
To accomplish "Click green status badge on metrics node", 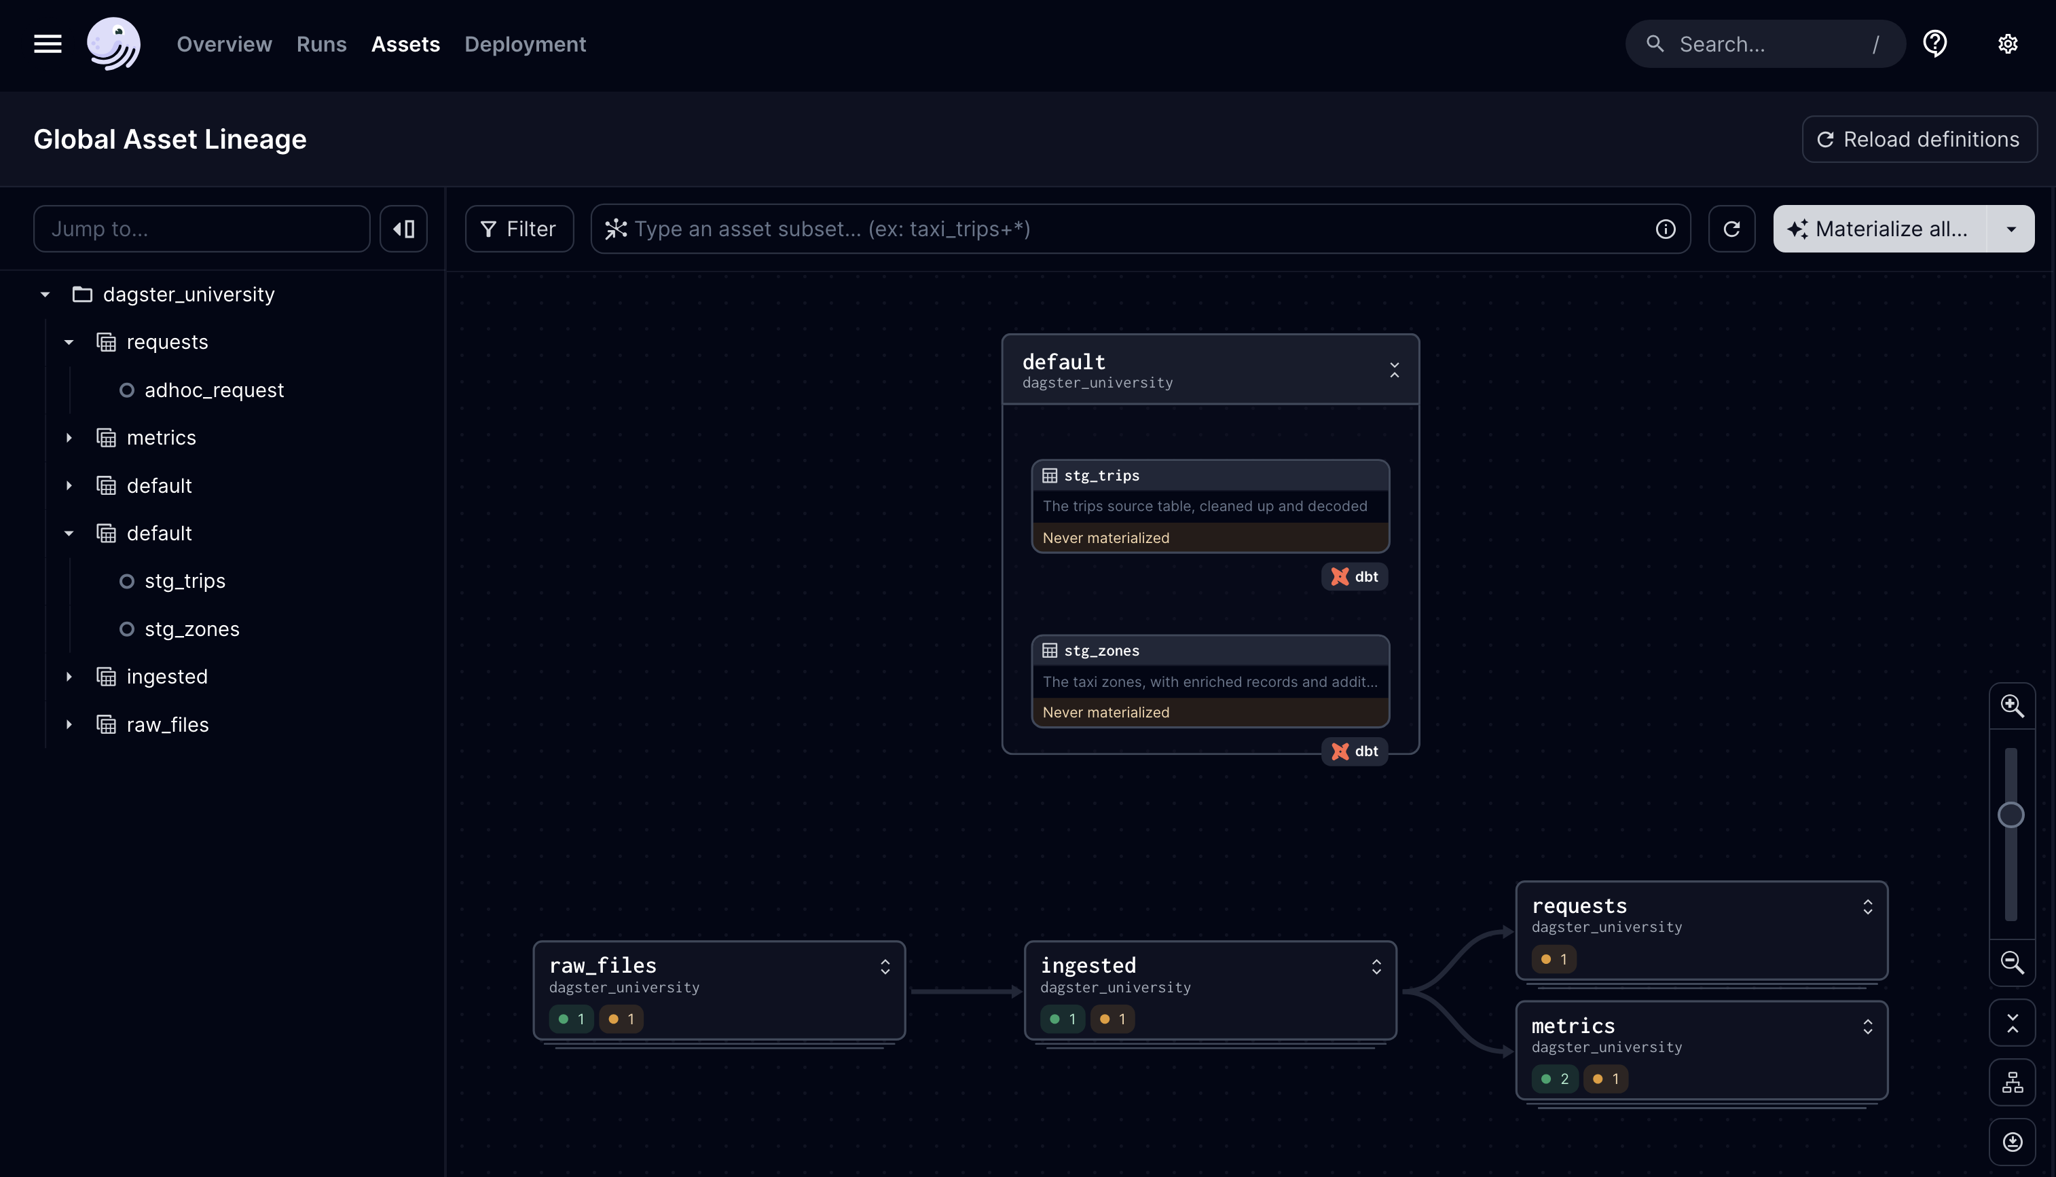I will click(1554, 1079).
